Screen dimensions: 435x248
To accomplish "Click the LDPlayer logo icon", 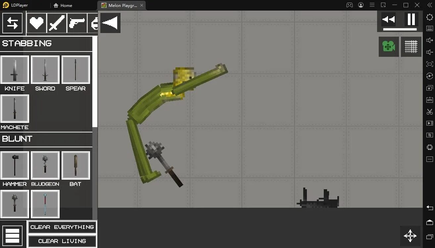I will pos(6,5).
